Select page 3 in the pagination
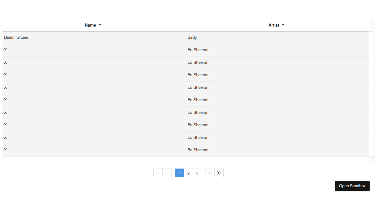The height and width of the screenshot is (197, 377). (197, 173)
